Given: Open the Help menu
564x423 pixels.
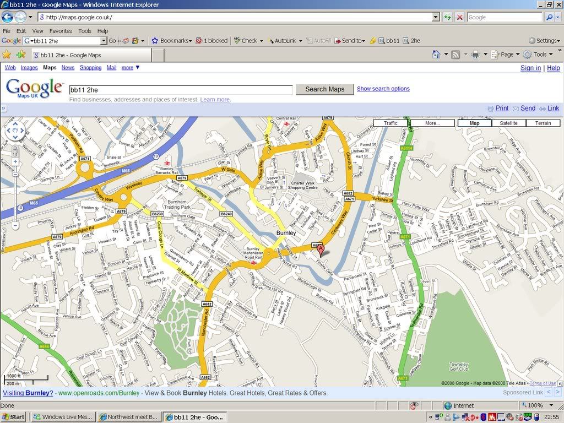Looking at the screenshot, I should point(102,31).
